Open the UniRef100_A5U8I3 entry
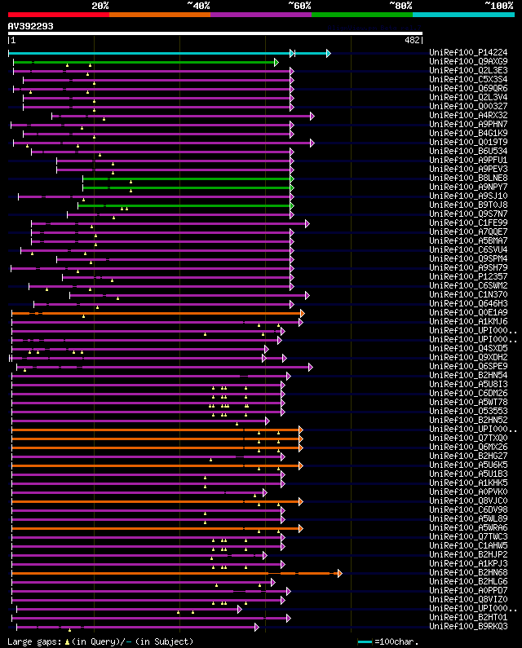 (468, 384)
